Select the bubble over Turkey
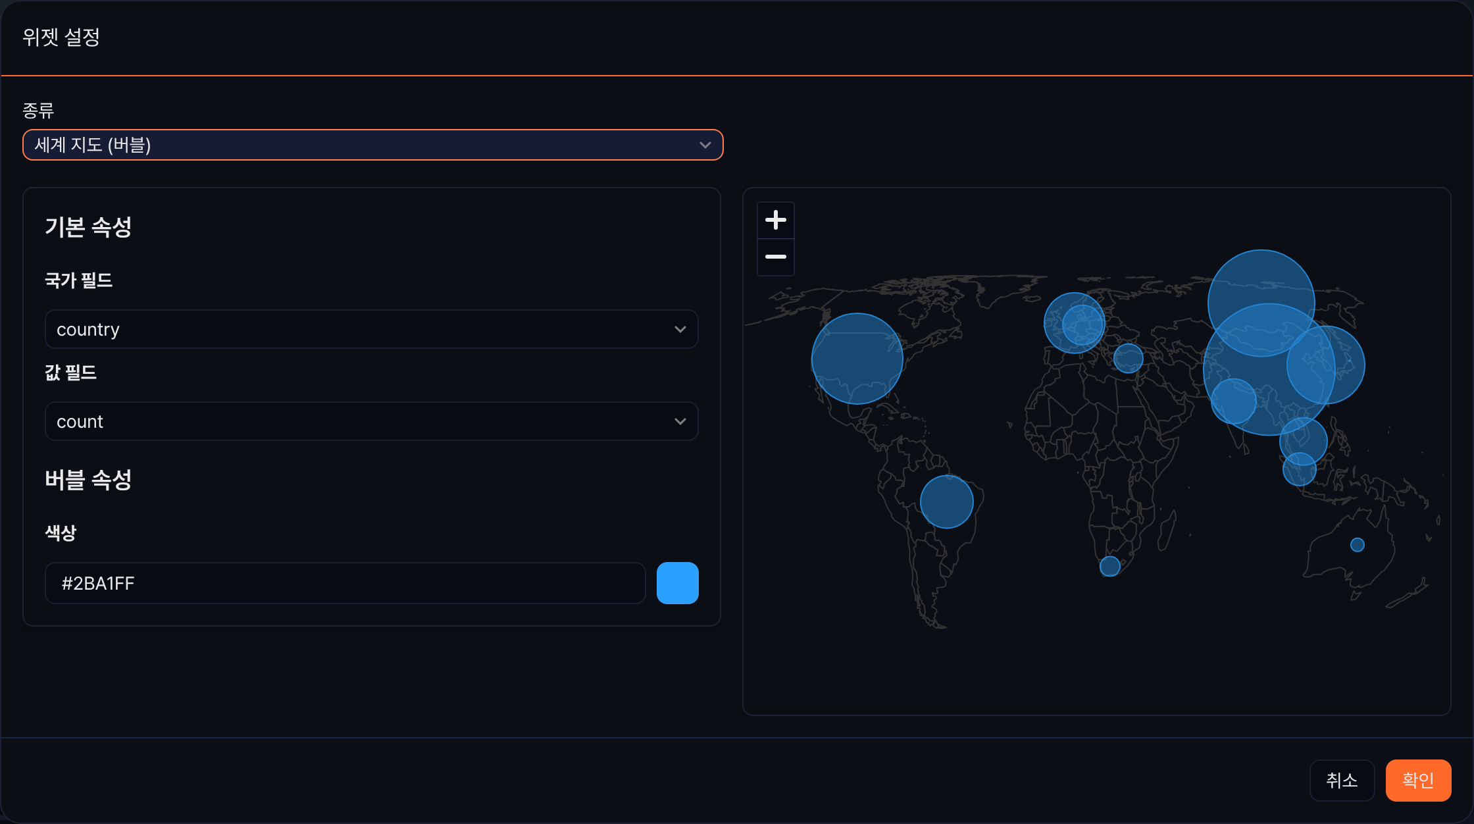Viewport: 1474px width, 824px height. tap(1128, 358)
